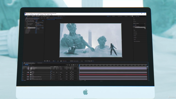Choose the Standard workspace

[114, 16]
